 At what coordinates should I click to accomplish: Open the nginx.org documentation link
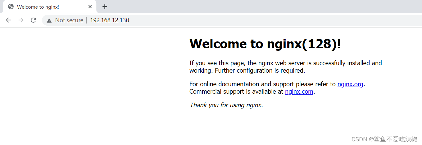(350, 84)
